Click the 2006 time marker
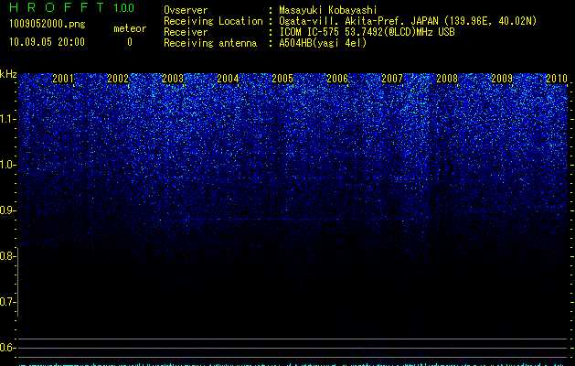 point(337,79)
